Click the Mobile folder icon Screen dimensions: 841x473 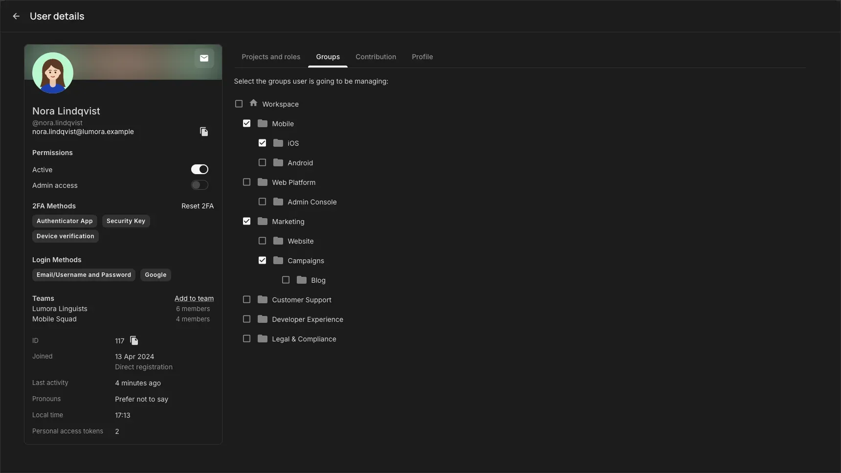[x=263, y=123]
